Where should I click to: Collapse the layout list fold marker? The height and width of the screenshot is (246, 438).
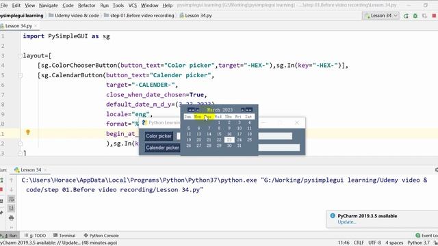[x=20, y=56]
